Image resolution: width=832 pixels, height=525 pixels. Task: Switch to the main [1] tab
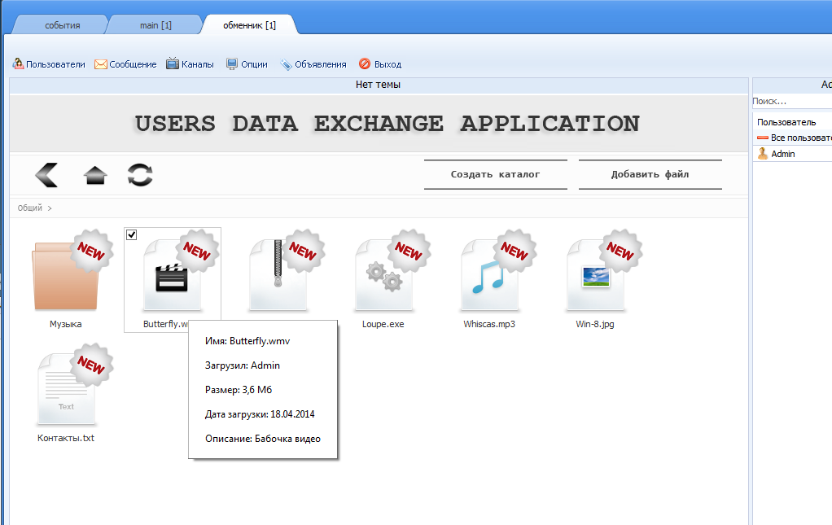pyautogui.click(x=155, y=25)
